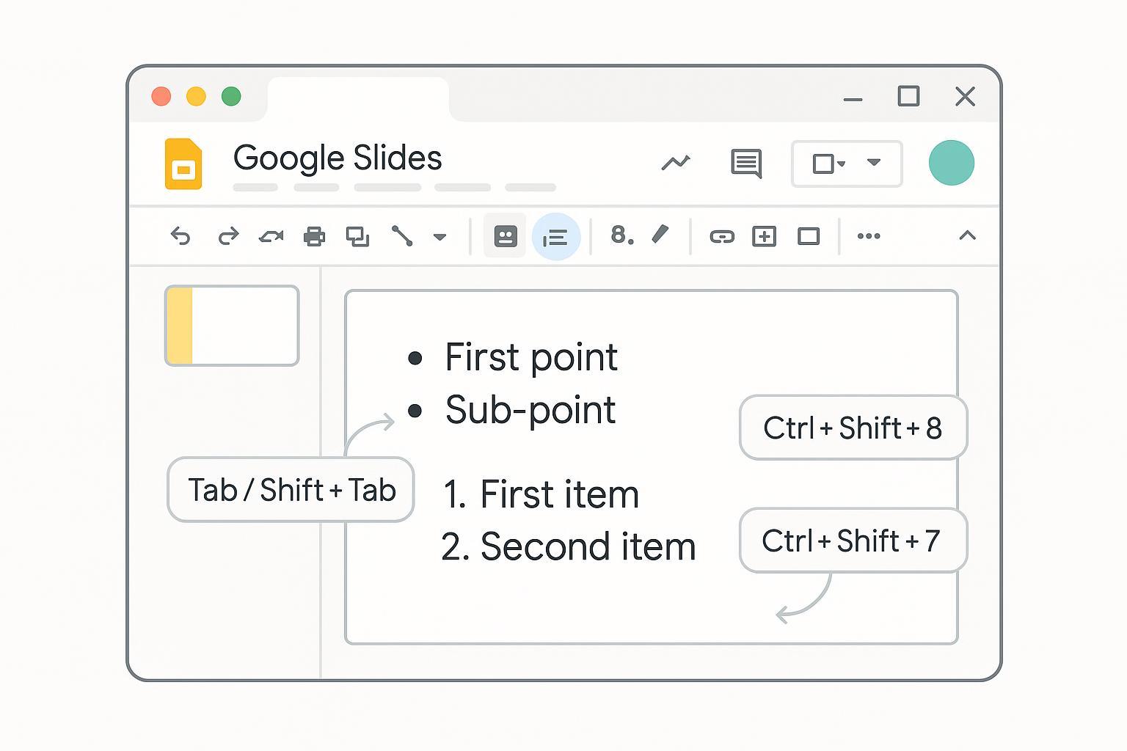Select the pencil edit icon
Image resolution: width=1127 pixels, height=751 pixels.
pos(660,235)
